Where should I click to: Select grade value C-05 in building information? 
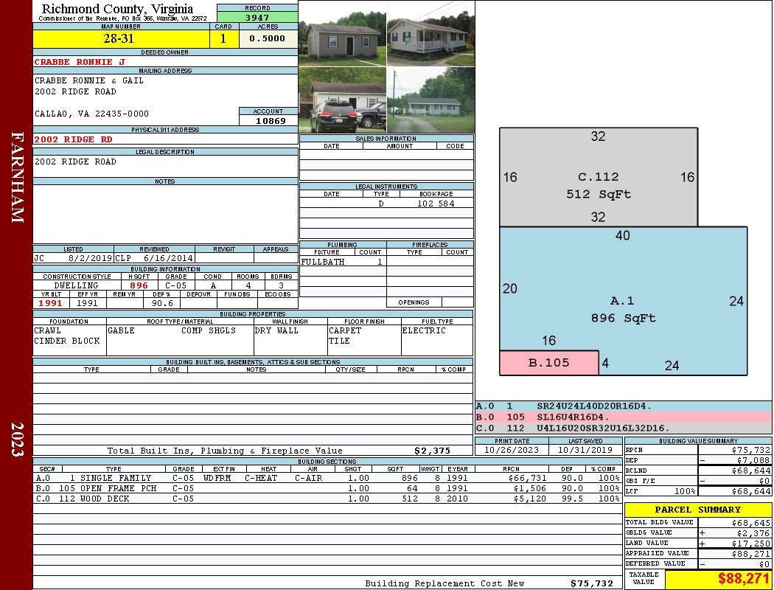point(175,285)
